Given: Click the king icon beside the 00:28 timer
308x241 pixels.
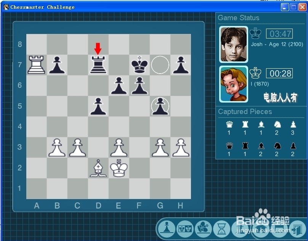Looking at the screenshot, I should (x=255, y=73).
